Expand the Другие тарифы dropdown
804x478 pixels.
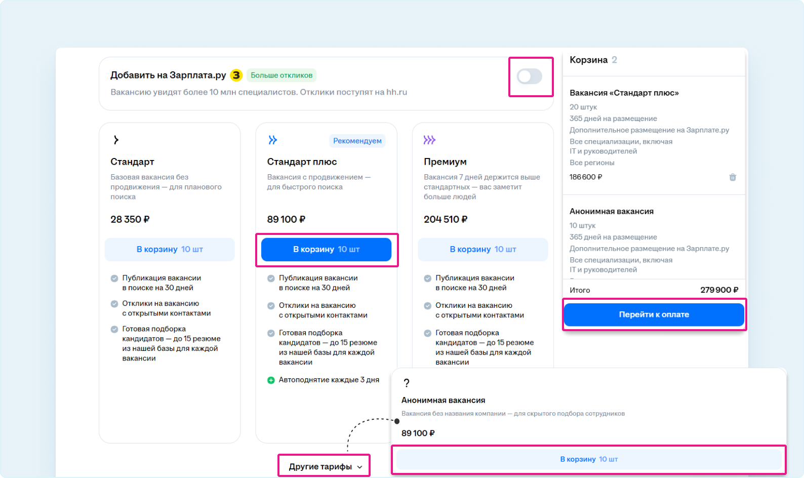[320, 466]
